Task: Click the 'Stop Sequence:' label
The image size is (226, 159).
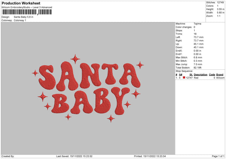Action: [184, 71]
